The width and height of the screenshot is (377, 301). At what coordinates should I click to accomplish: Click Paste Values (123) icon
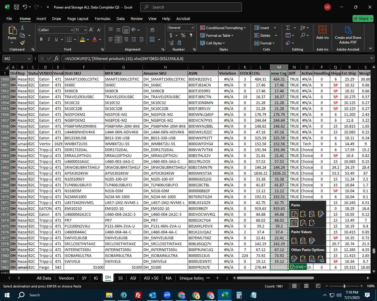(294, 241)
